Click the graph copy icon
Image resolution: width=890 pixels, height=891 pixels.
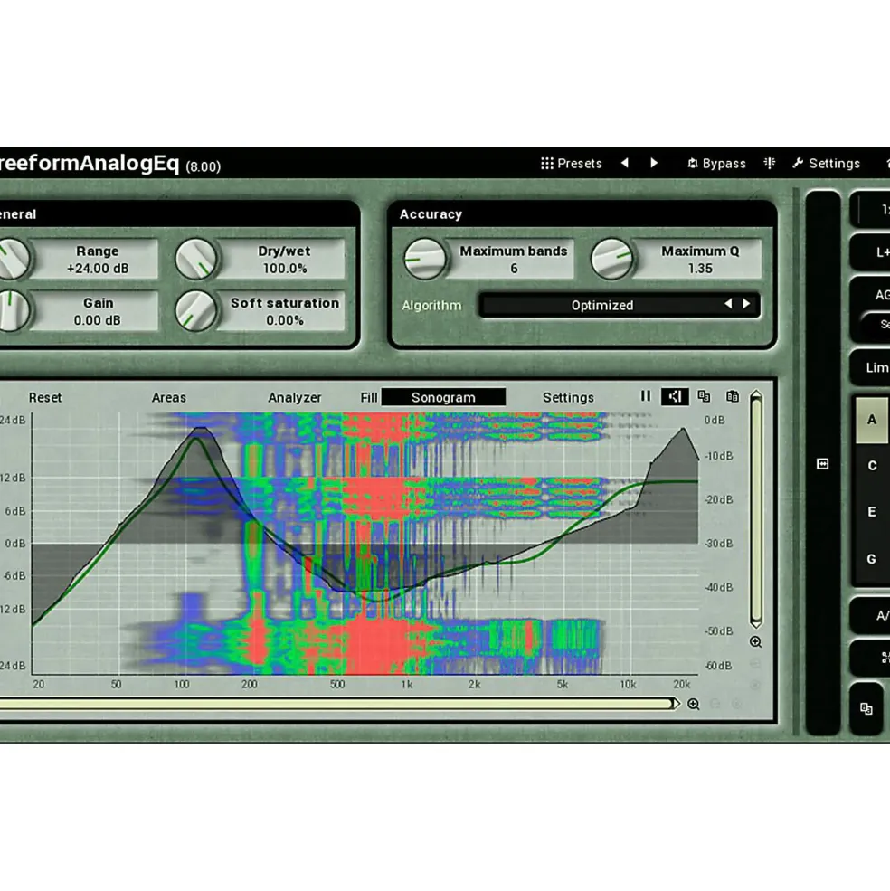coord(705,396)
